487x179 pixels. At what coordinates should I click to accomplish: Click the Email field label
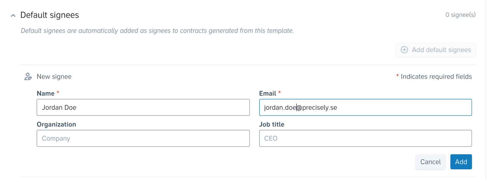coord(268,94)
